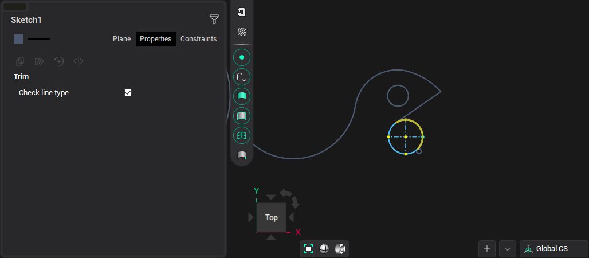Click the filter funnel icon in Sketch1 panel
The height and width of the screenshot is (258, 589).
[214, 19]
